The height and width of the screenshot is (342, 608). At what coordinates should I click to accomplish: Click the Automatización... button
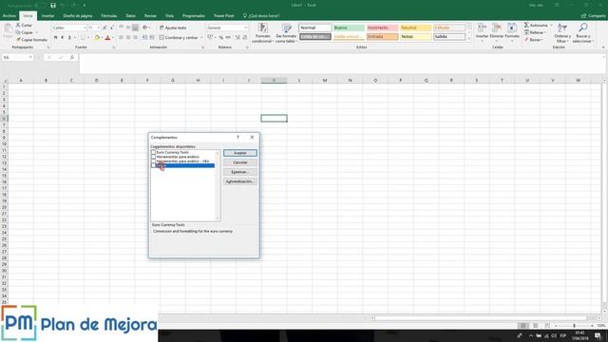click(x=240, y=181)
